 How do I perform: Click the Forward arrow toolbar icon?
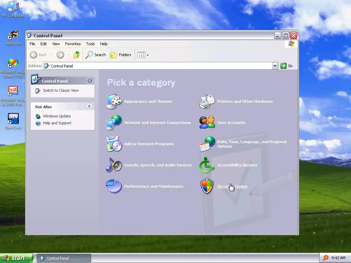(60, 55)
